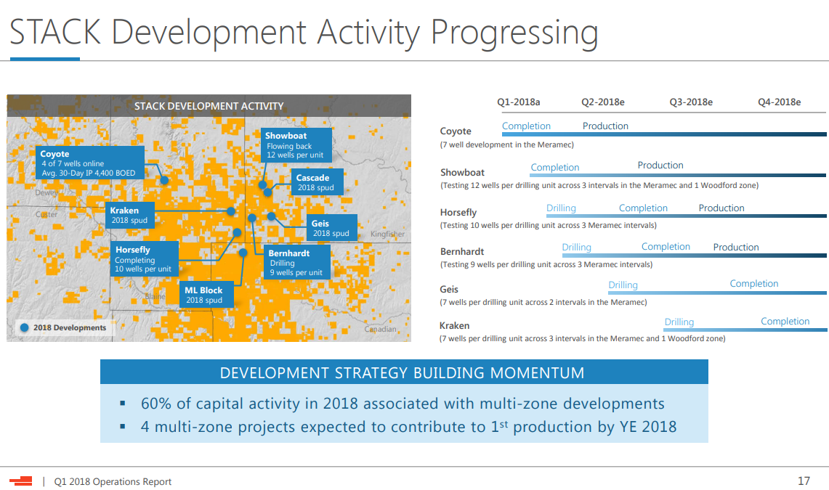Click the Kraken 2018 spud callout
Image resolution: width=829 pixels, height=490 pixels.
130,215
